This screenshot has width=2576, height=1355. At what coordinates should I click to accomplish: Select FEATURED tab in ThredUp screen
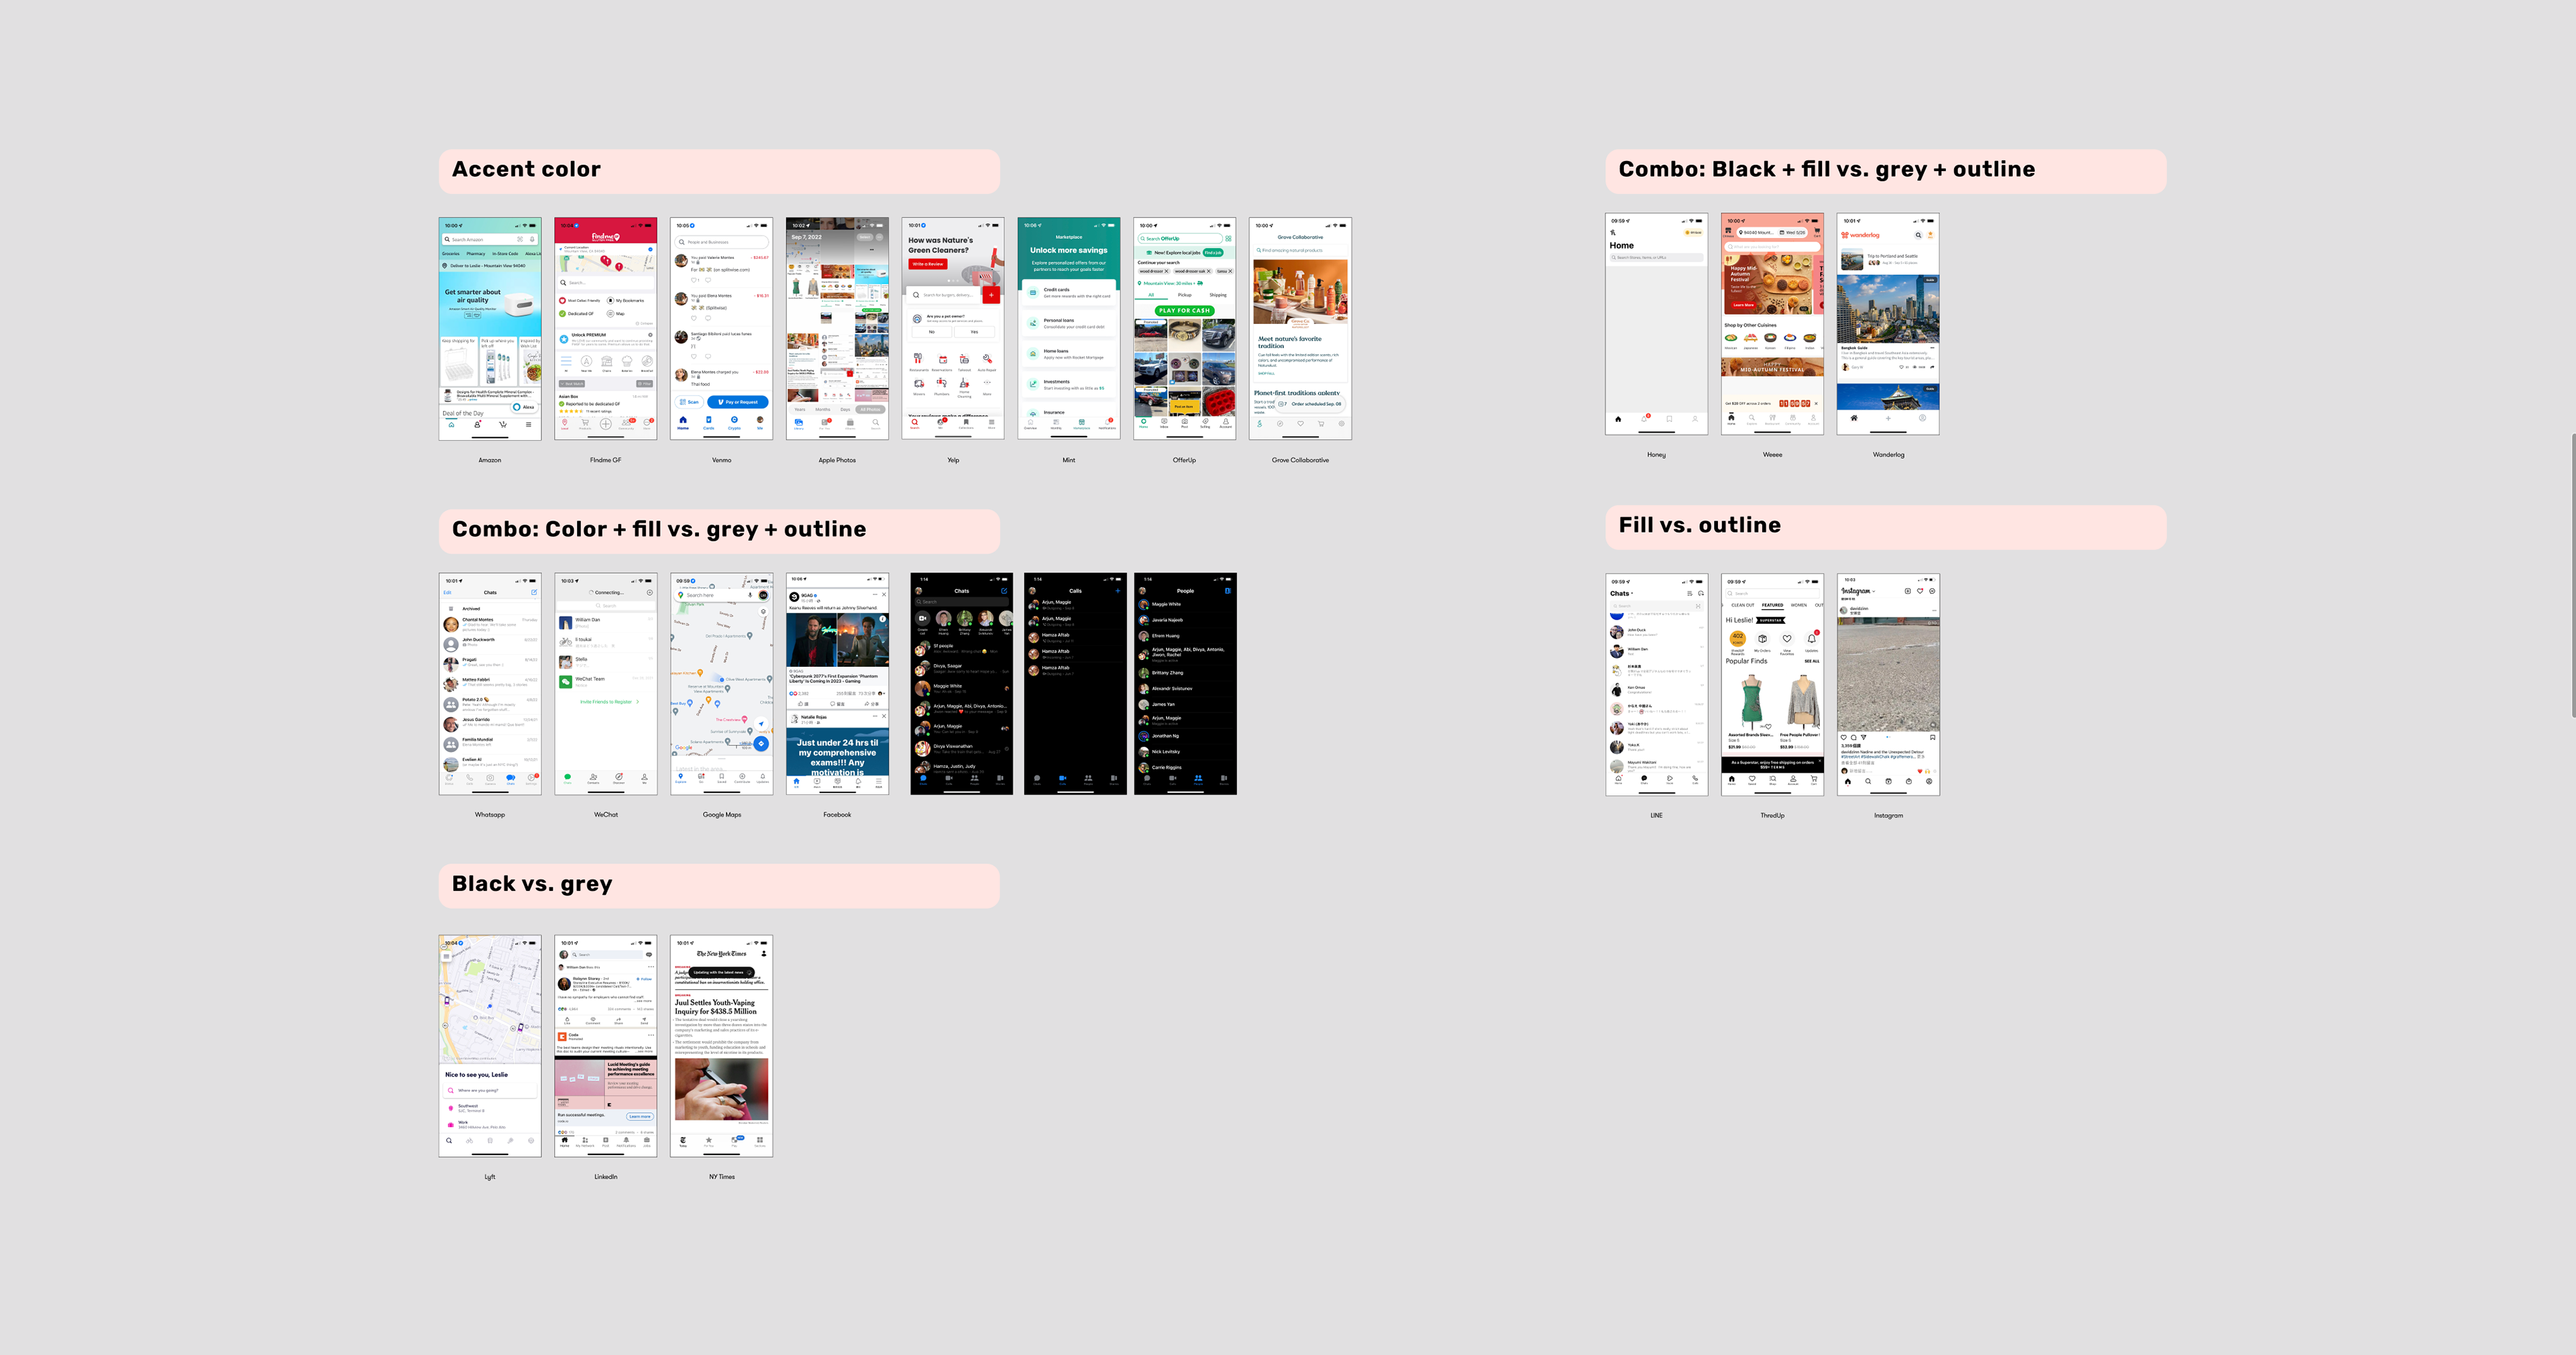[x=1772, y=605]
